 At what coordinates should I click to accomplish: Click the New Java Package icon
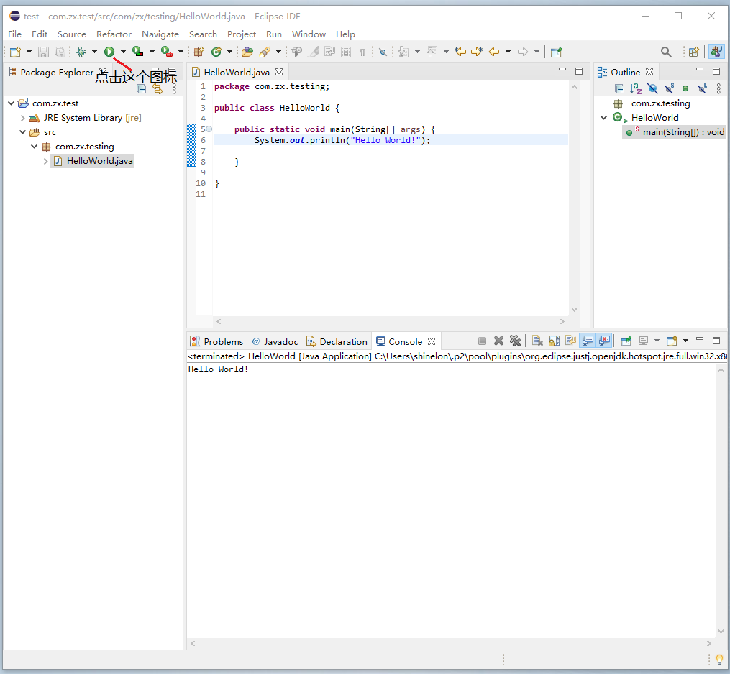(x=199, y=52)
